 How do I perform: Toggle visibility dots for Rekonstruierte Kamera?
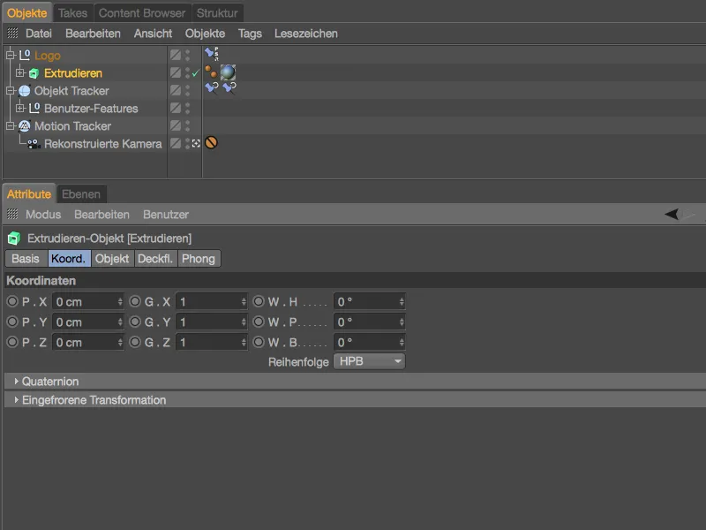[x=187, y=143]
